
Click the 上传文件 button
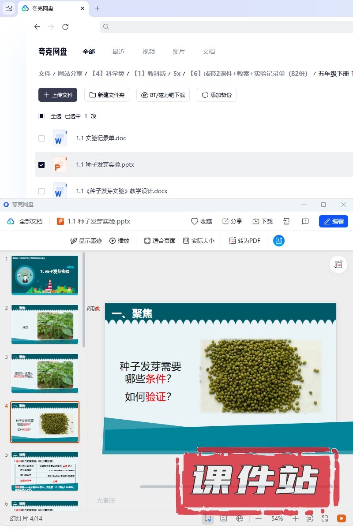click(58, 95)
